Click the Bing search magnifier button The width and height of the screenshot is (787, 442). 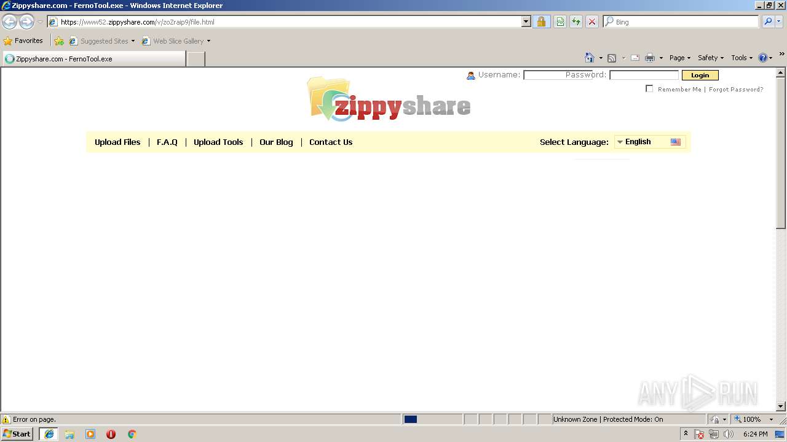[768, 21]
